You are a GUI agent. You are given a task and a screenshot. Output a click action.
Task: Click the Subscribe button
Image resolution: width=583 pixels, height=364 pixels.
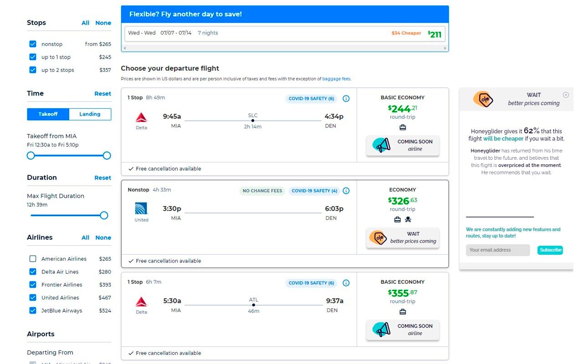point(550,250)
